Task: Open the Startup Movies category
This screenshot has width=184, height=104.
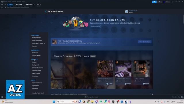Action: (x=36, y=55)
